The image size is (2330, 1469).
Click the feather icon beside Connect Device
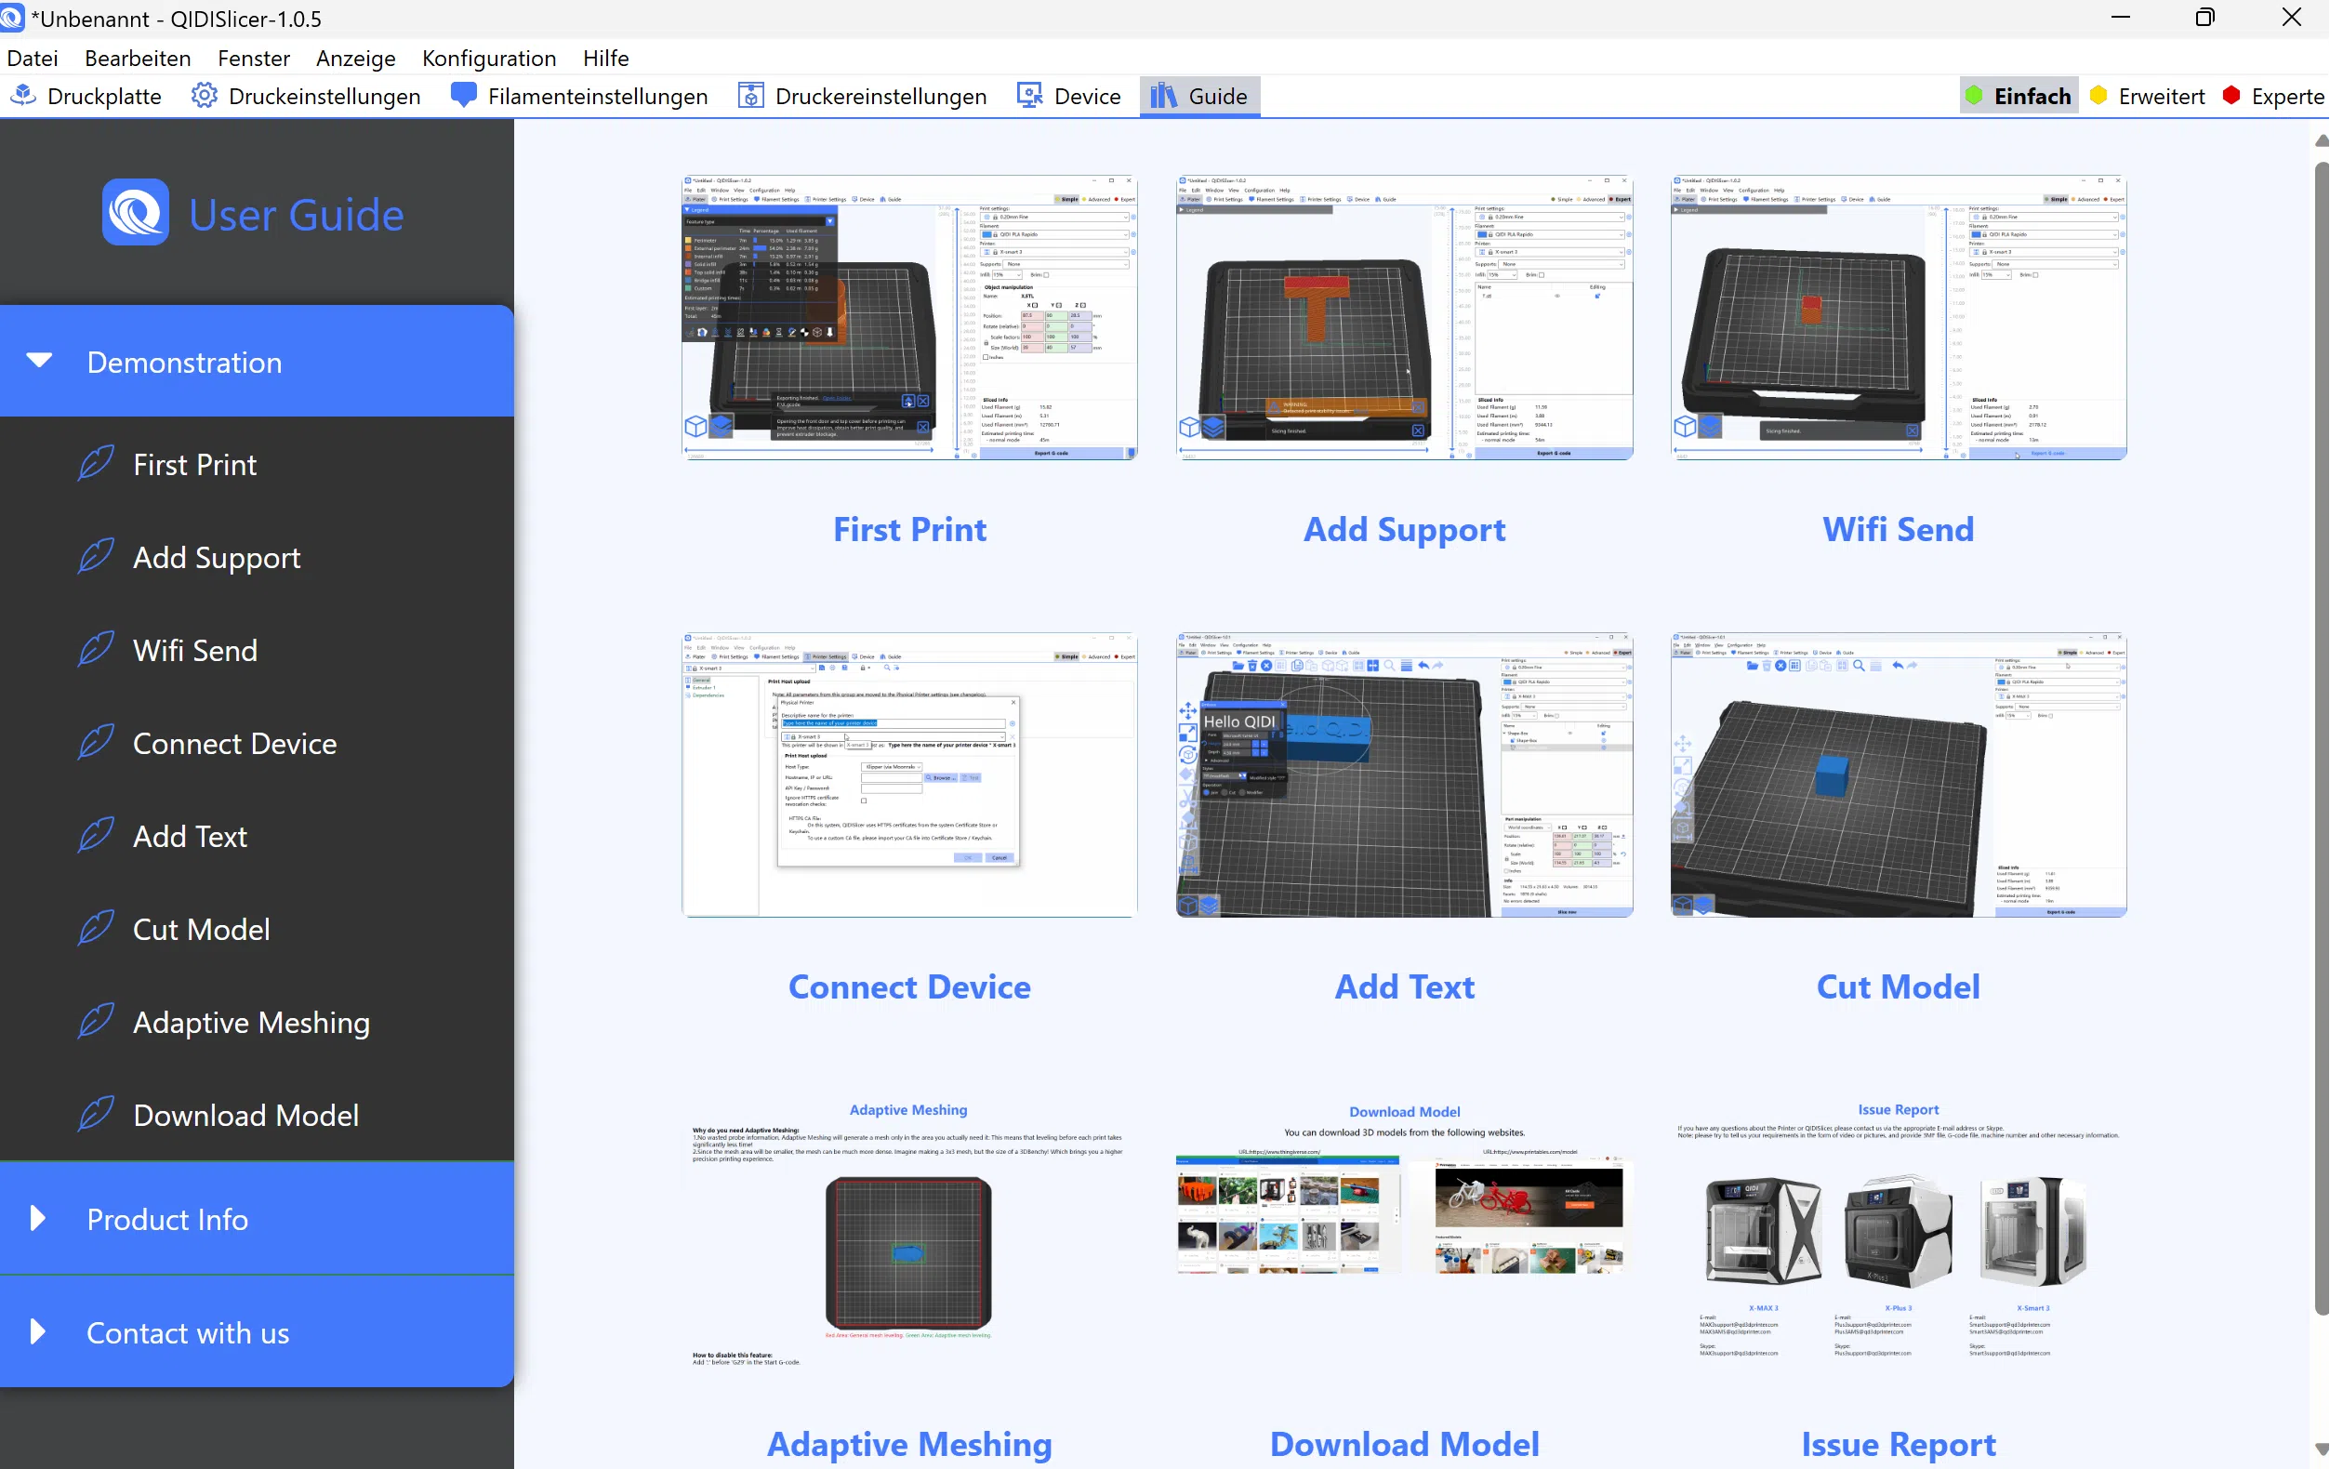(x=95, y=742)
